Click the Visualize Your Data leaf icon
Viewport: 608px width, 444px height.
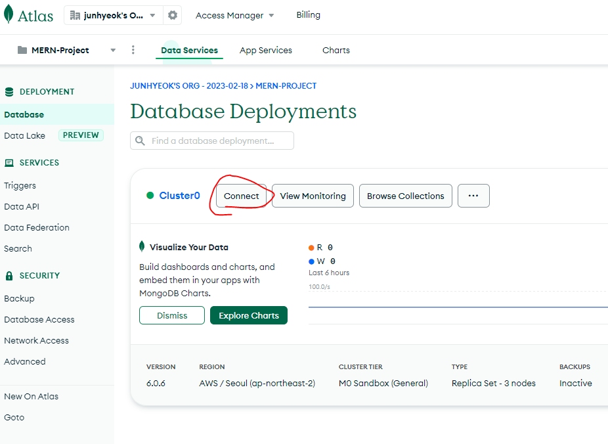pyautogui.click(x=142, y=246)
